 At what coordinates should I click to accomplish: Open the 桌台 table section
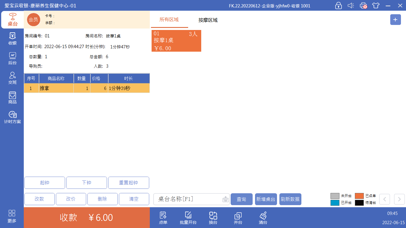click(12, 20)
